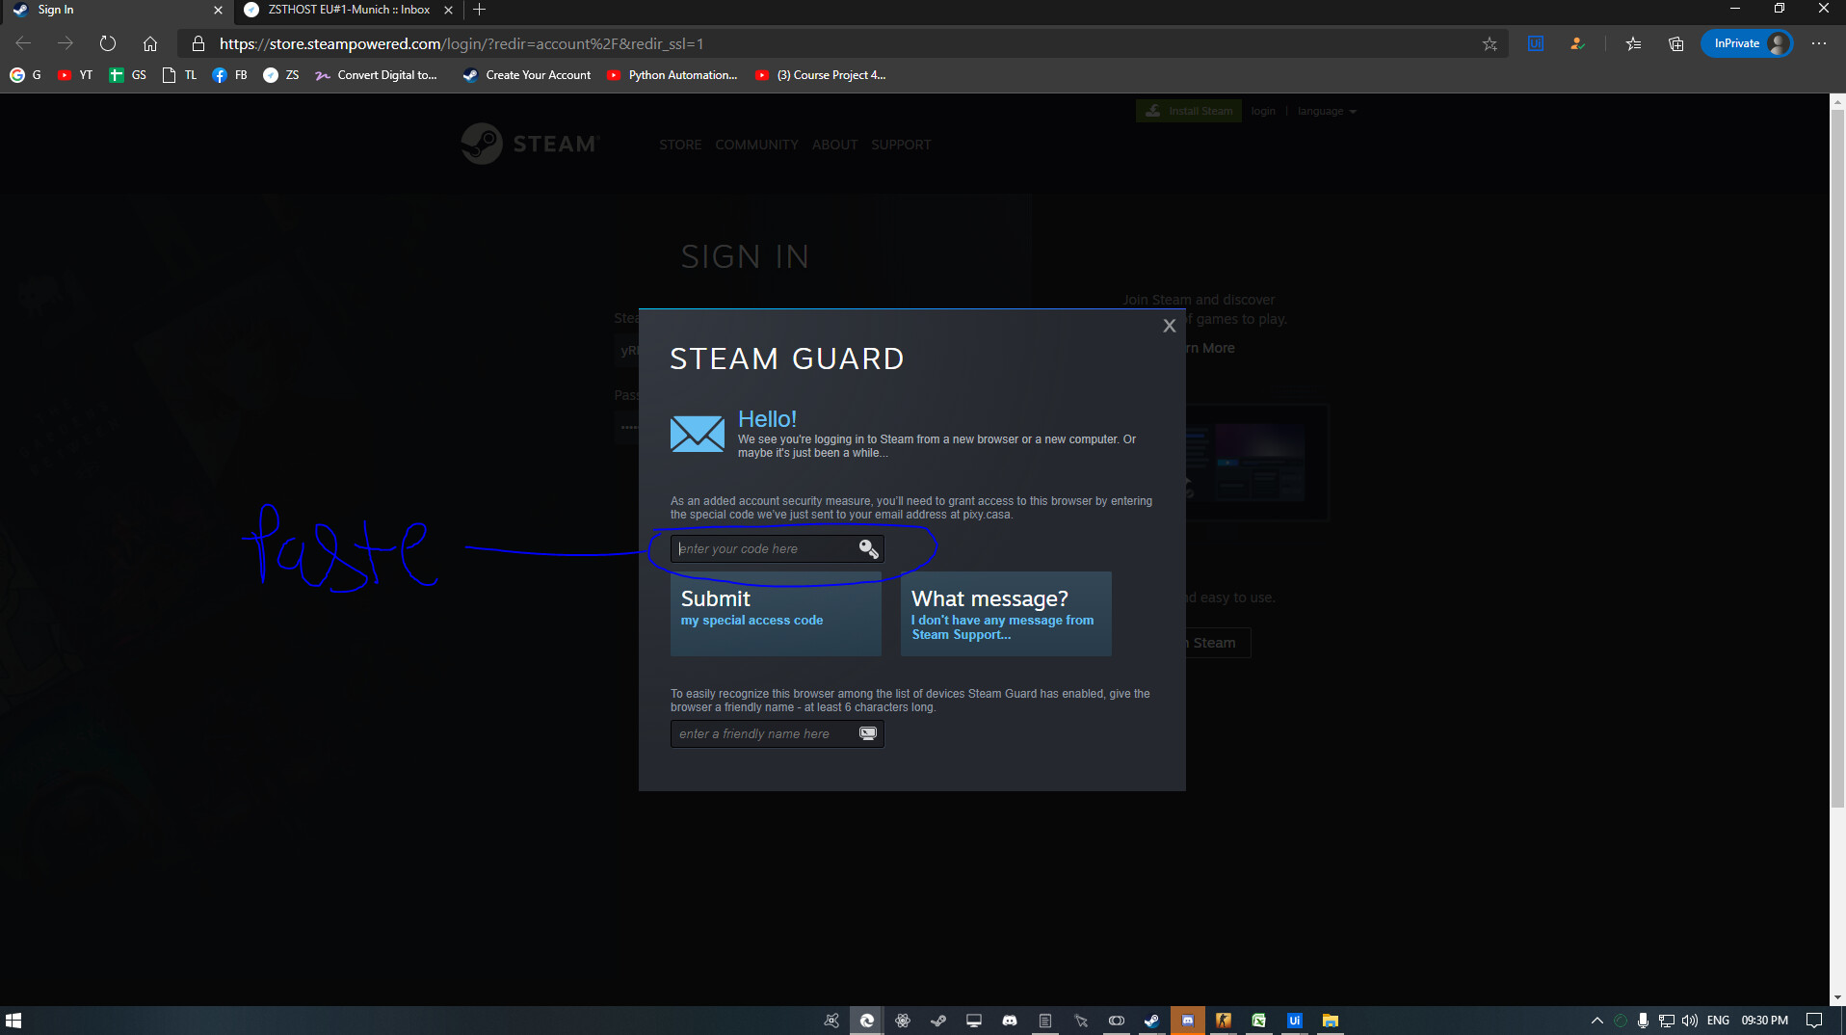
Task: Open Edge in the taskbar
Action: click(867, 1021)
